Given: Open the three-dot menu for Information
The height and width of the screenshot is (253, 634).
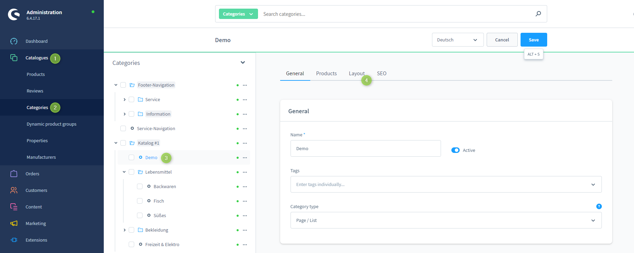Looking at the screenshot, I should click(245, 114).
